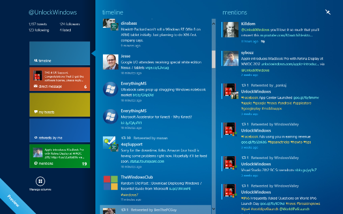This screenshot has height=214, width=343.
Task: Open the timeline tile
Action: 59,53
